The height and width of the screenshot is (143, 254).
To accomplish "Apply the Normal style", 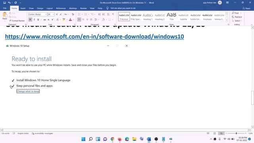I will (x=124, y=16).
